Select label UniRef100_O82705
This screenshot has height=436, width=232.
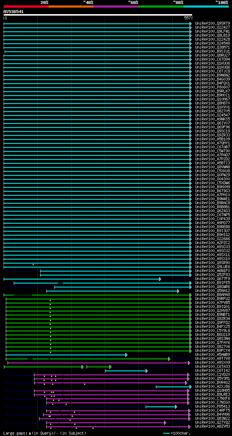212,111
